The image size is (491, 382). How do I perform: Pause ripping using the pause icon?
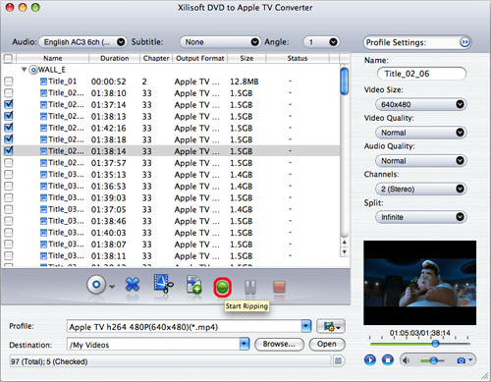(x=250, y=287)
